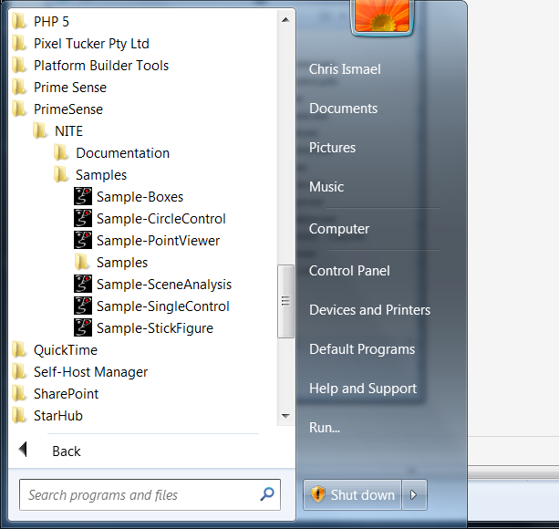Open the Sample-StickFigure icon

[83, 328]
